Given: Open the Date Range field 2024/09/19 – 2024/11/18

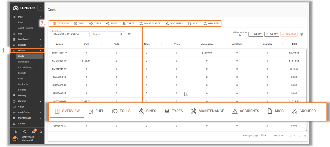Looking at the screenshot, I should 70,34.
